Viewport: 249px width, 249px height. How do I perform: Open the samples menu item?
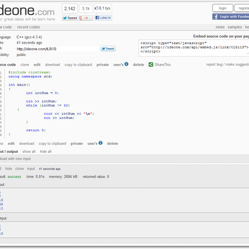coord(235,27)
